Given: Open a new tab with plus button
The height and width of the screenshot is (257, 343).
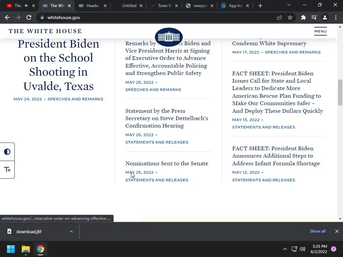Looking at the screenshot, I should [260, 6].
